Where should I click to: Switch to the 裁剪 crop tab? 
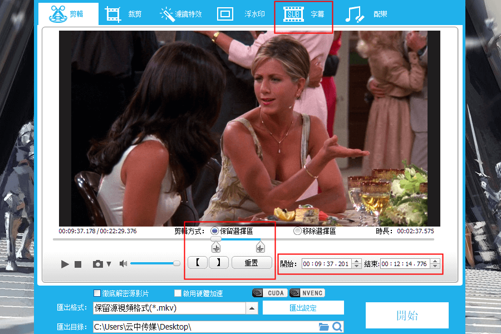pyautogui.click(x=123, y=14)
